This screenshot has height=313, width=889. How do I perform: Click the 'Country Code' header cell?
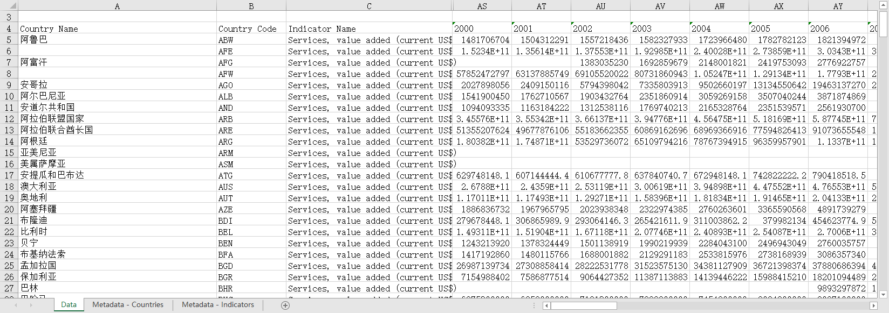(x=251, y=29)
